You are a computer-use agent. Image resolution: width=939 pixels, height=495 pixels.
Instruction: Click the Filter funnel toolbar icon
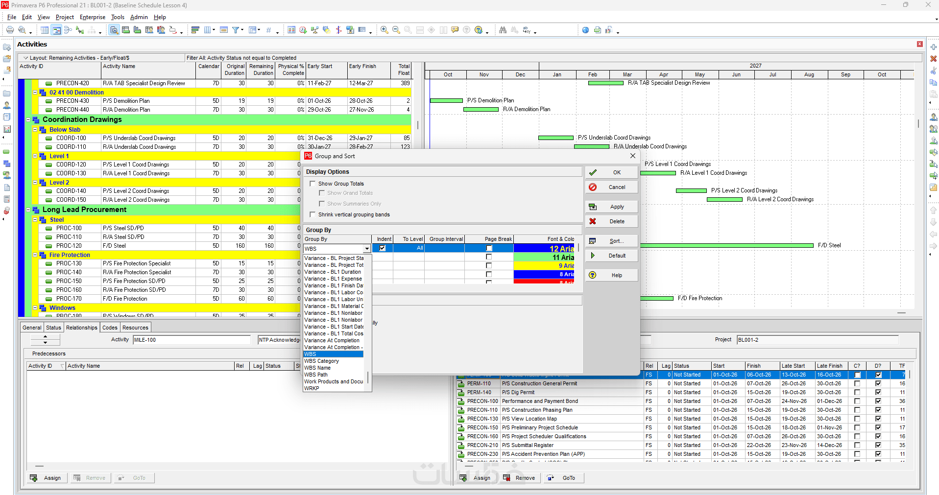tap(236, 30)
